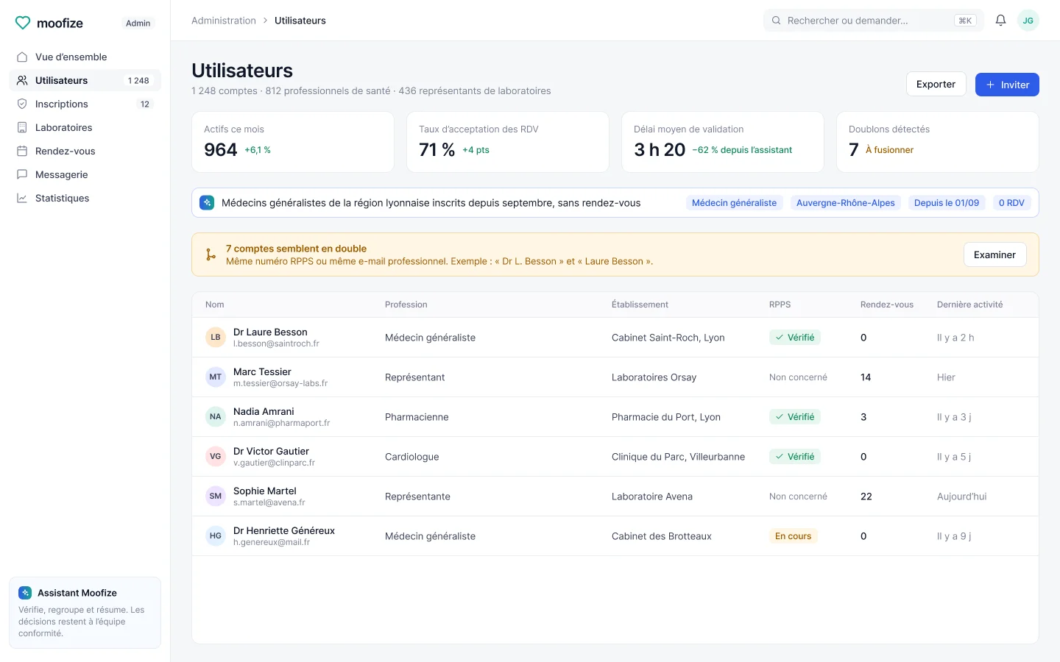This screenshot has width=1060, height=662.
Task: Open the JG profile avatar
Action: click(x=1028, y=21)
